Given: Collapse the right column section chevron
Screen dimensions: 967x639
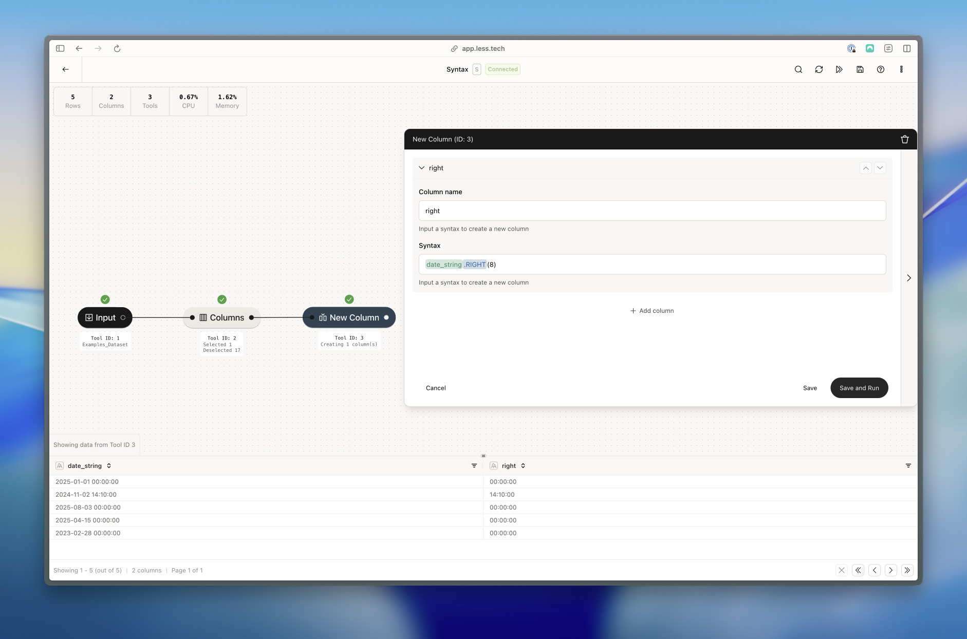Looking at the screenshot, I should (422, 168).
